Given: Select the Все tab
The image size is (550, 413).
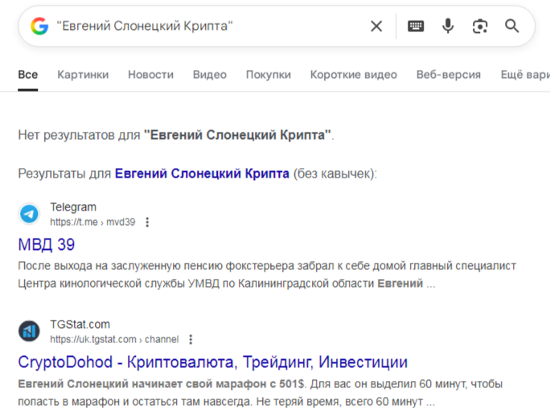Looking at the screenshot, I should pyautogui.click(x=27, y=75).
